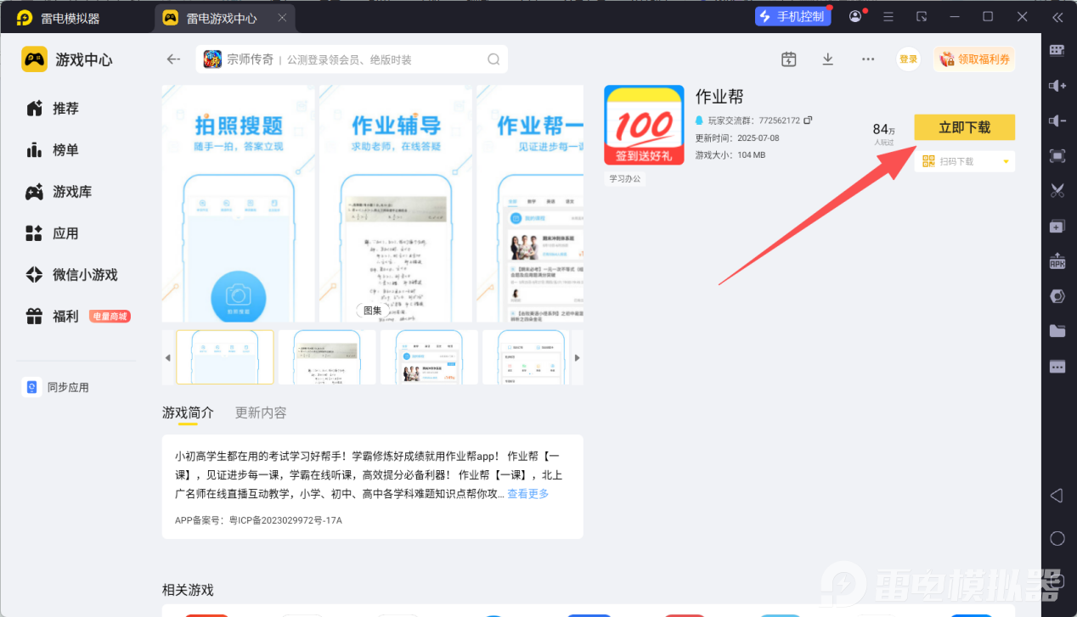Open the shared folder icon

[1057, 332]
